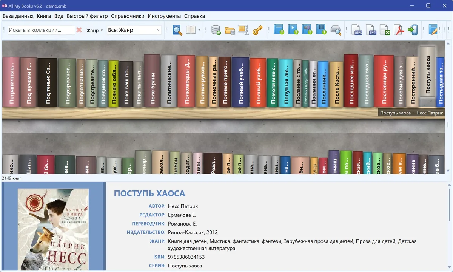
Task: Open the 'Книга' menu
Action: click(44, 16)
